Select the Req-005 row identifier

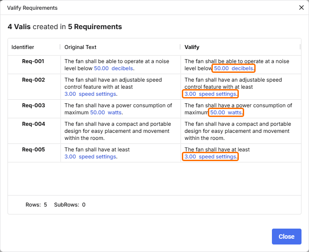[34, 150]
